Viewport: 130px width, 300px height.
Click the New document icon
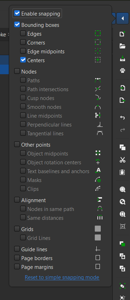pyautogui.click(x=122, y=34)
